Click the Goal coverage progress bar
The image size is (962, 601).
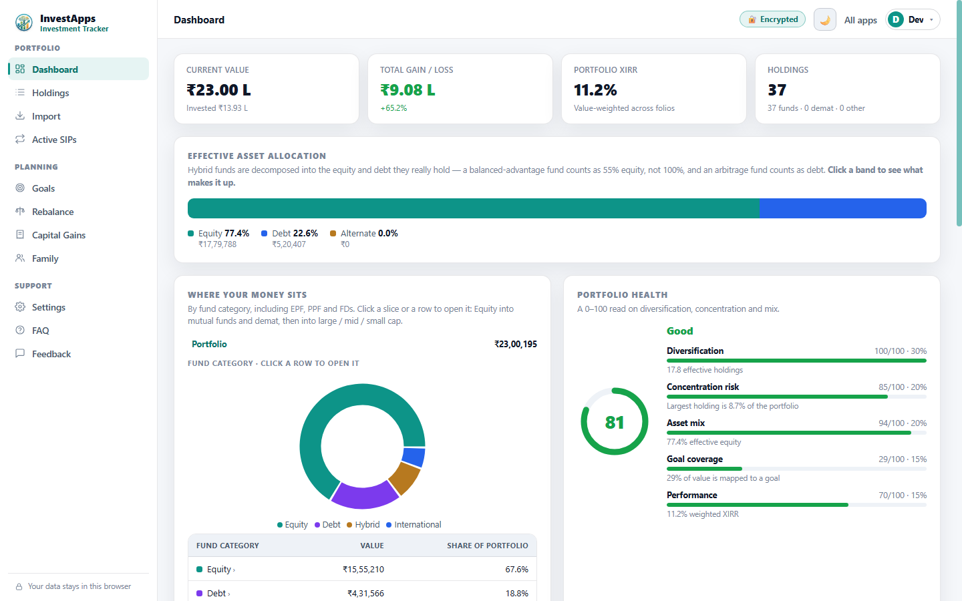point(796,469)
